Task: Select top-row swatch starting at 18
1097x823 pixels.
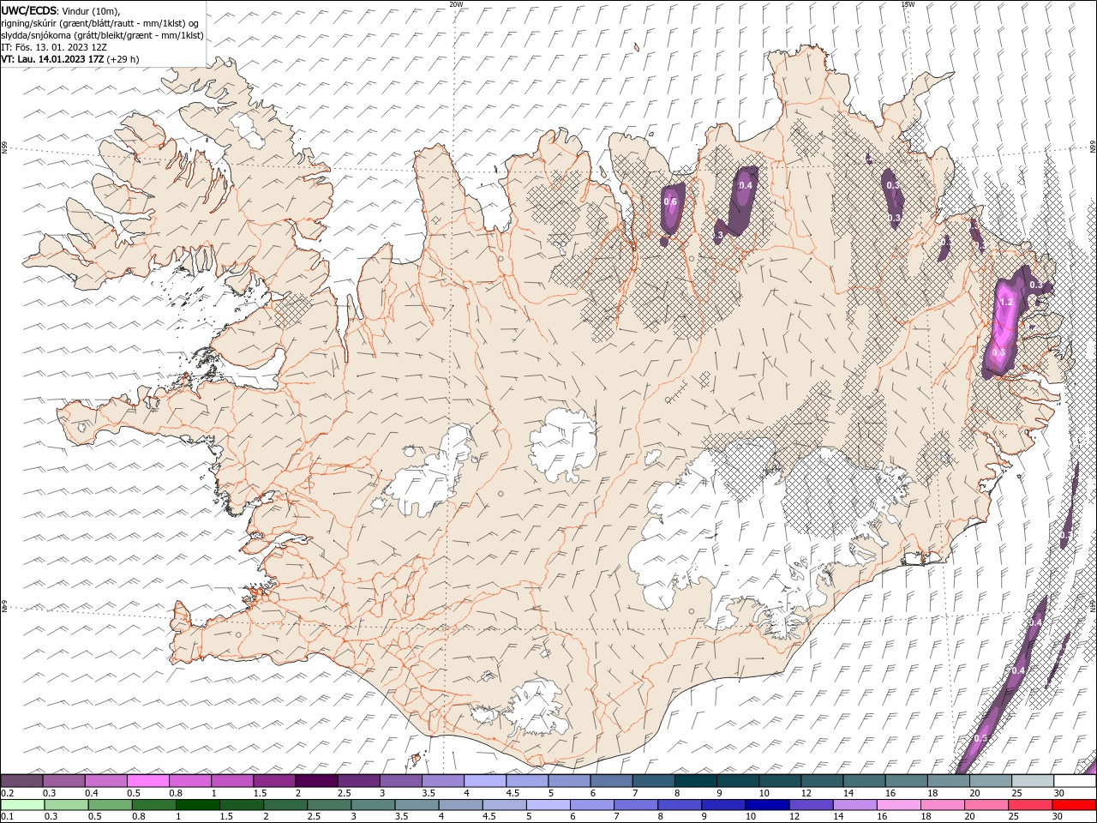Action: (x=948, y=781)
